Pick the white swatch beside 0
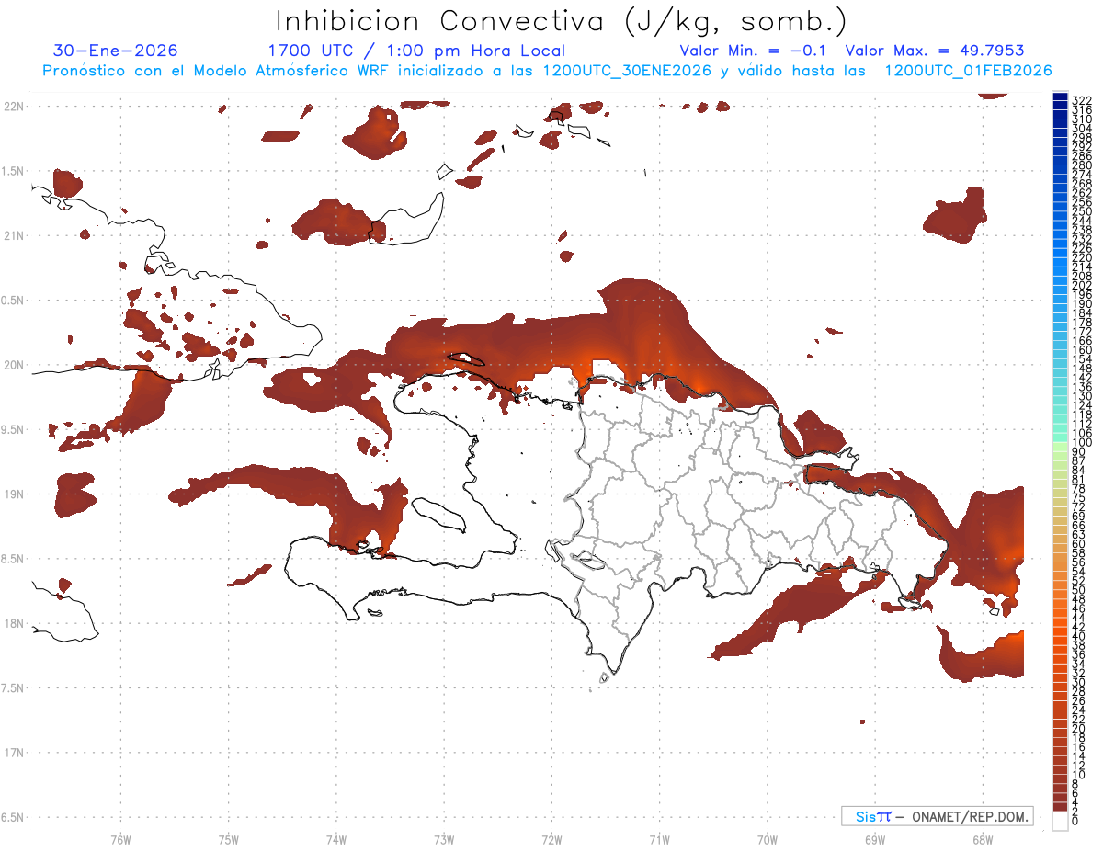The width and height of the screenshot is (1103, 852). (1060, 823)
